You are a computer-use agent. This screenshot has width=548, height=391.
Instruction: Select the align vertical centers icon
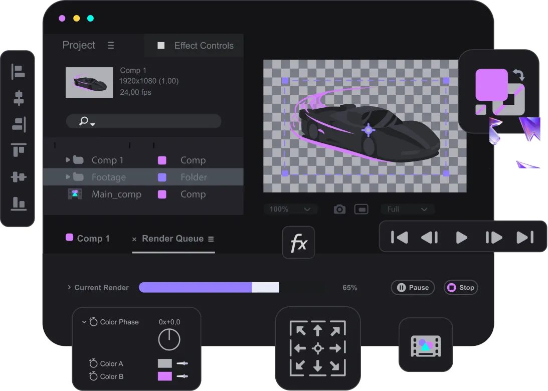coord(19,177)
